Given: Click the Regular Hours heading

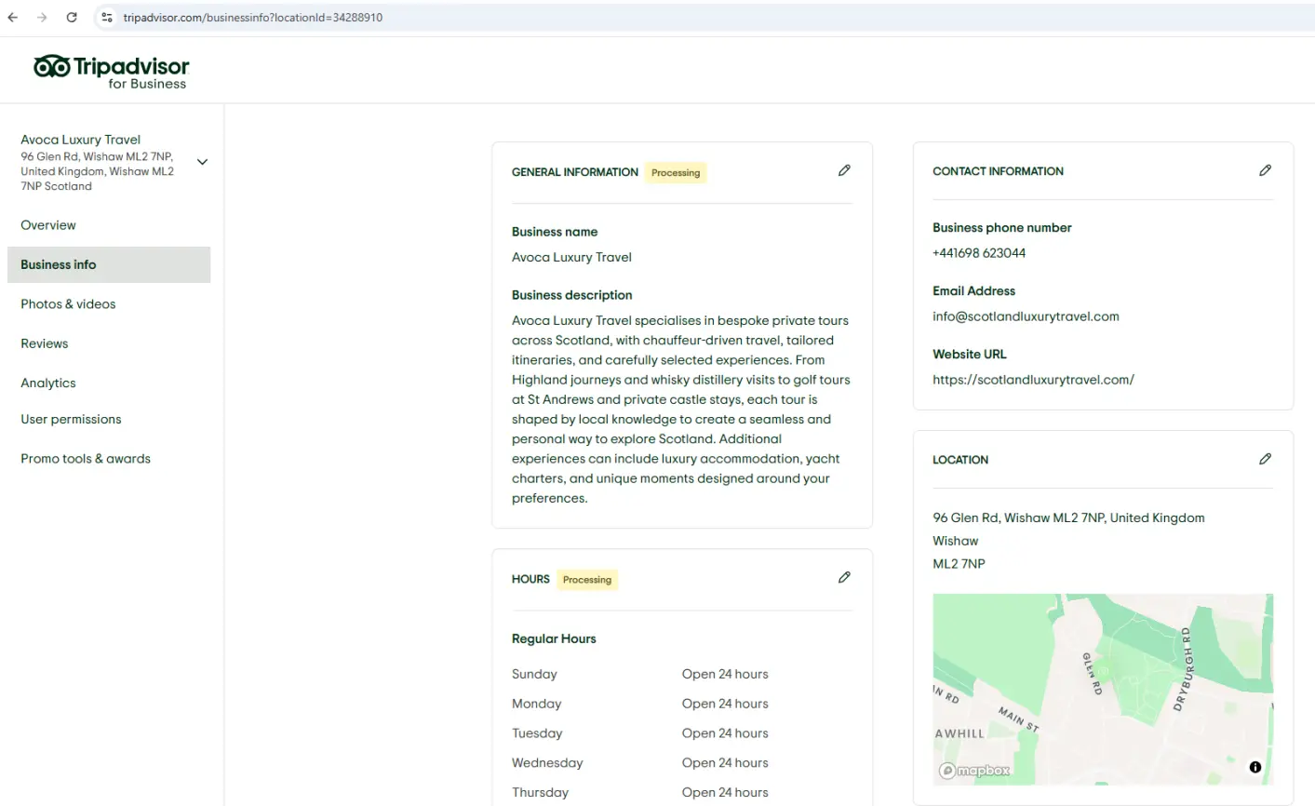Looking at the screenshot, I should [554, 638].
